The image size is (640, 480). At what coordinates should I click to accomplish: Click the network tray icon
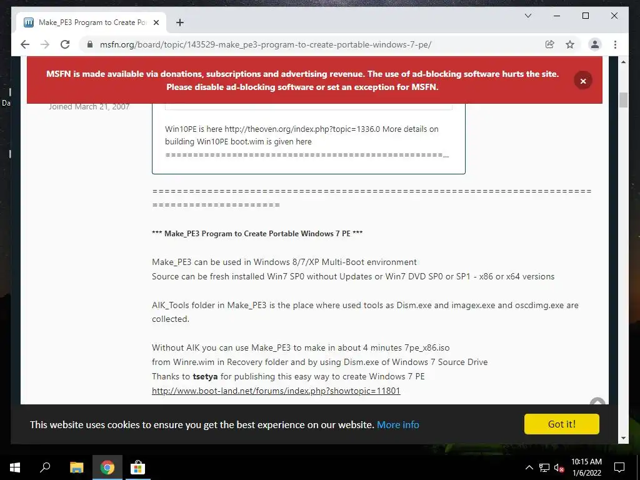(x=544, y=467)
